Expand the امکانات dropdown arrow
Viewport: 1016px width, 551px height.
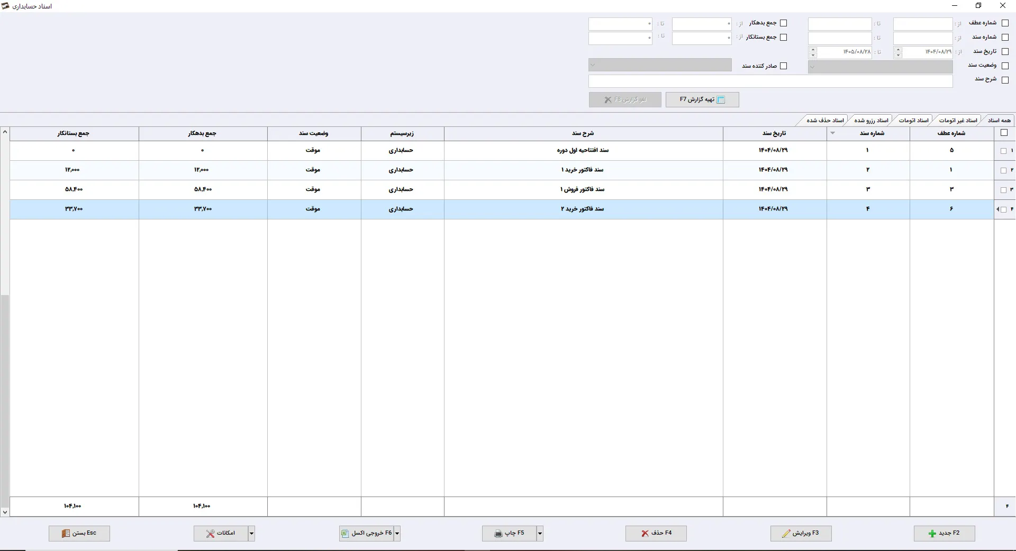point(251,534)
